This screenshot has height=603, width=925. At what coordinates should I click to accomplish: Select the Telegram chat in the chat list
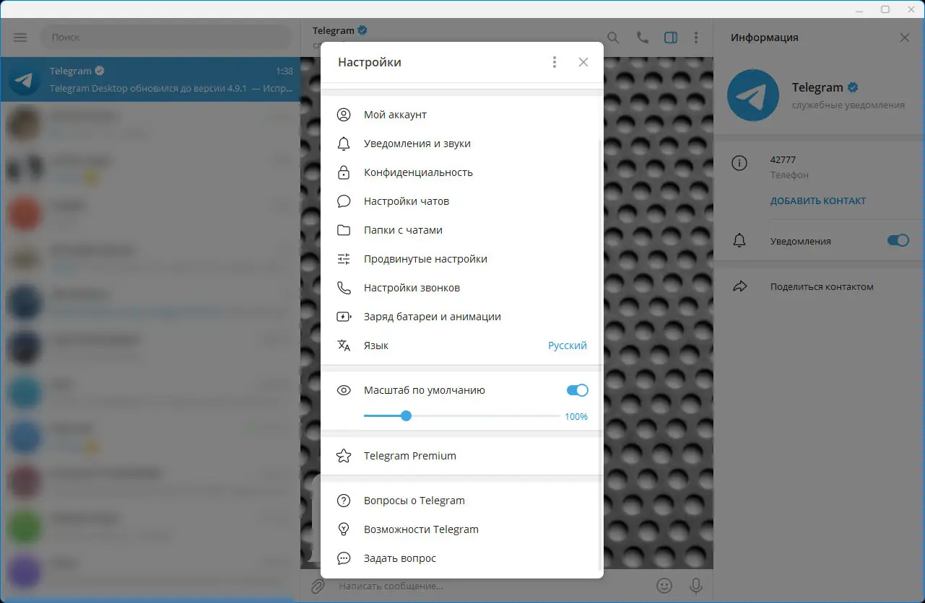click(x=150, y=80)
